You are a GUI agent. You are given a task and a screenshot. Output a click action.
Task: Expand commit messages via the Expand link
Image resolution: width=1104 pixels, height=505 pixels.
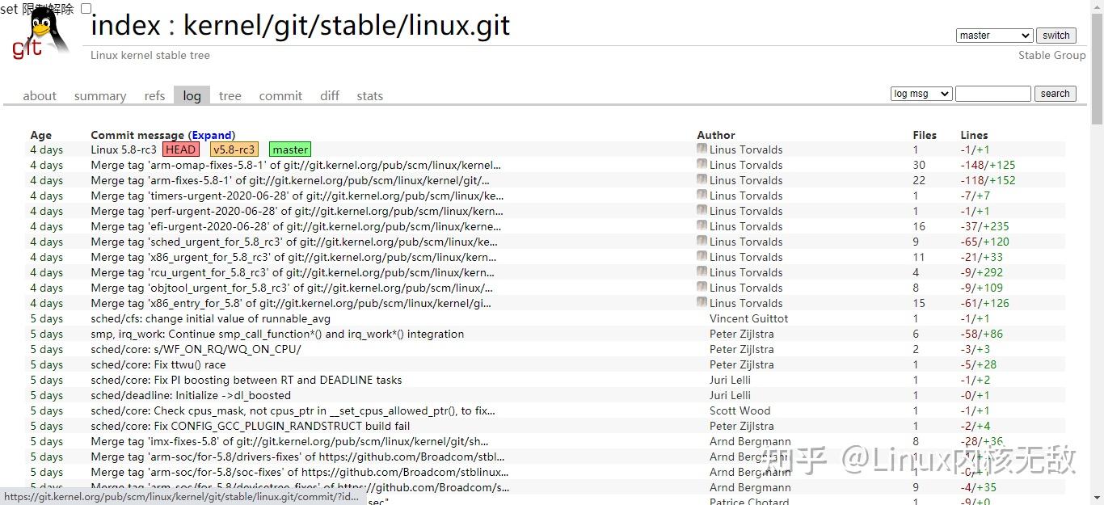[213, 135]
